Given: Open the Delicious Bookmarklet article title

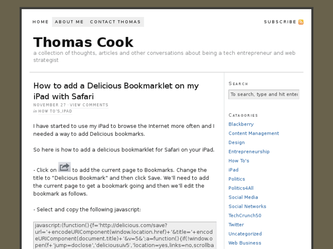Looking at the screenshot, I should tap(116, 91).
